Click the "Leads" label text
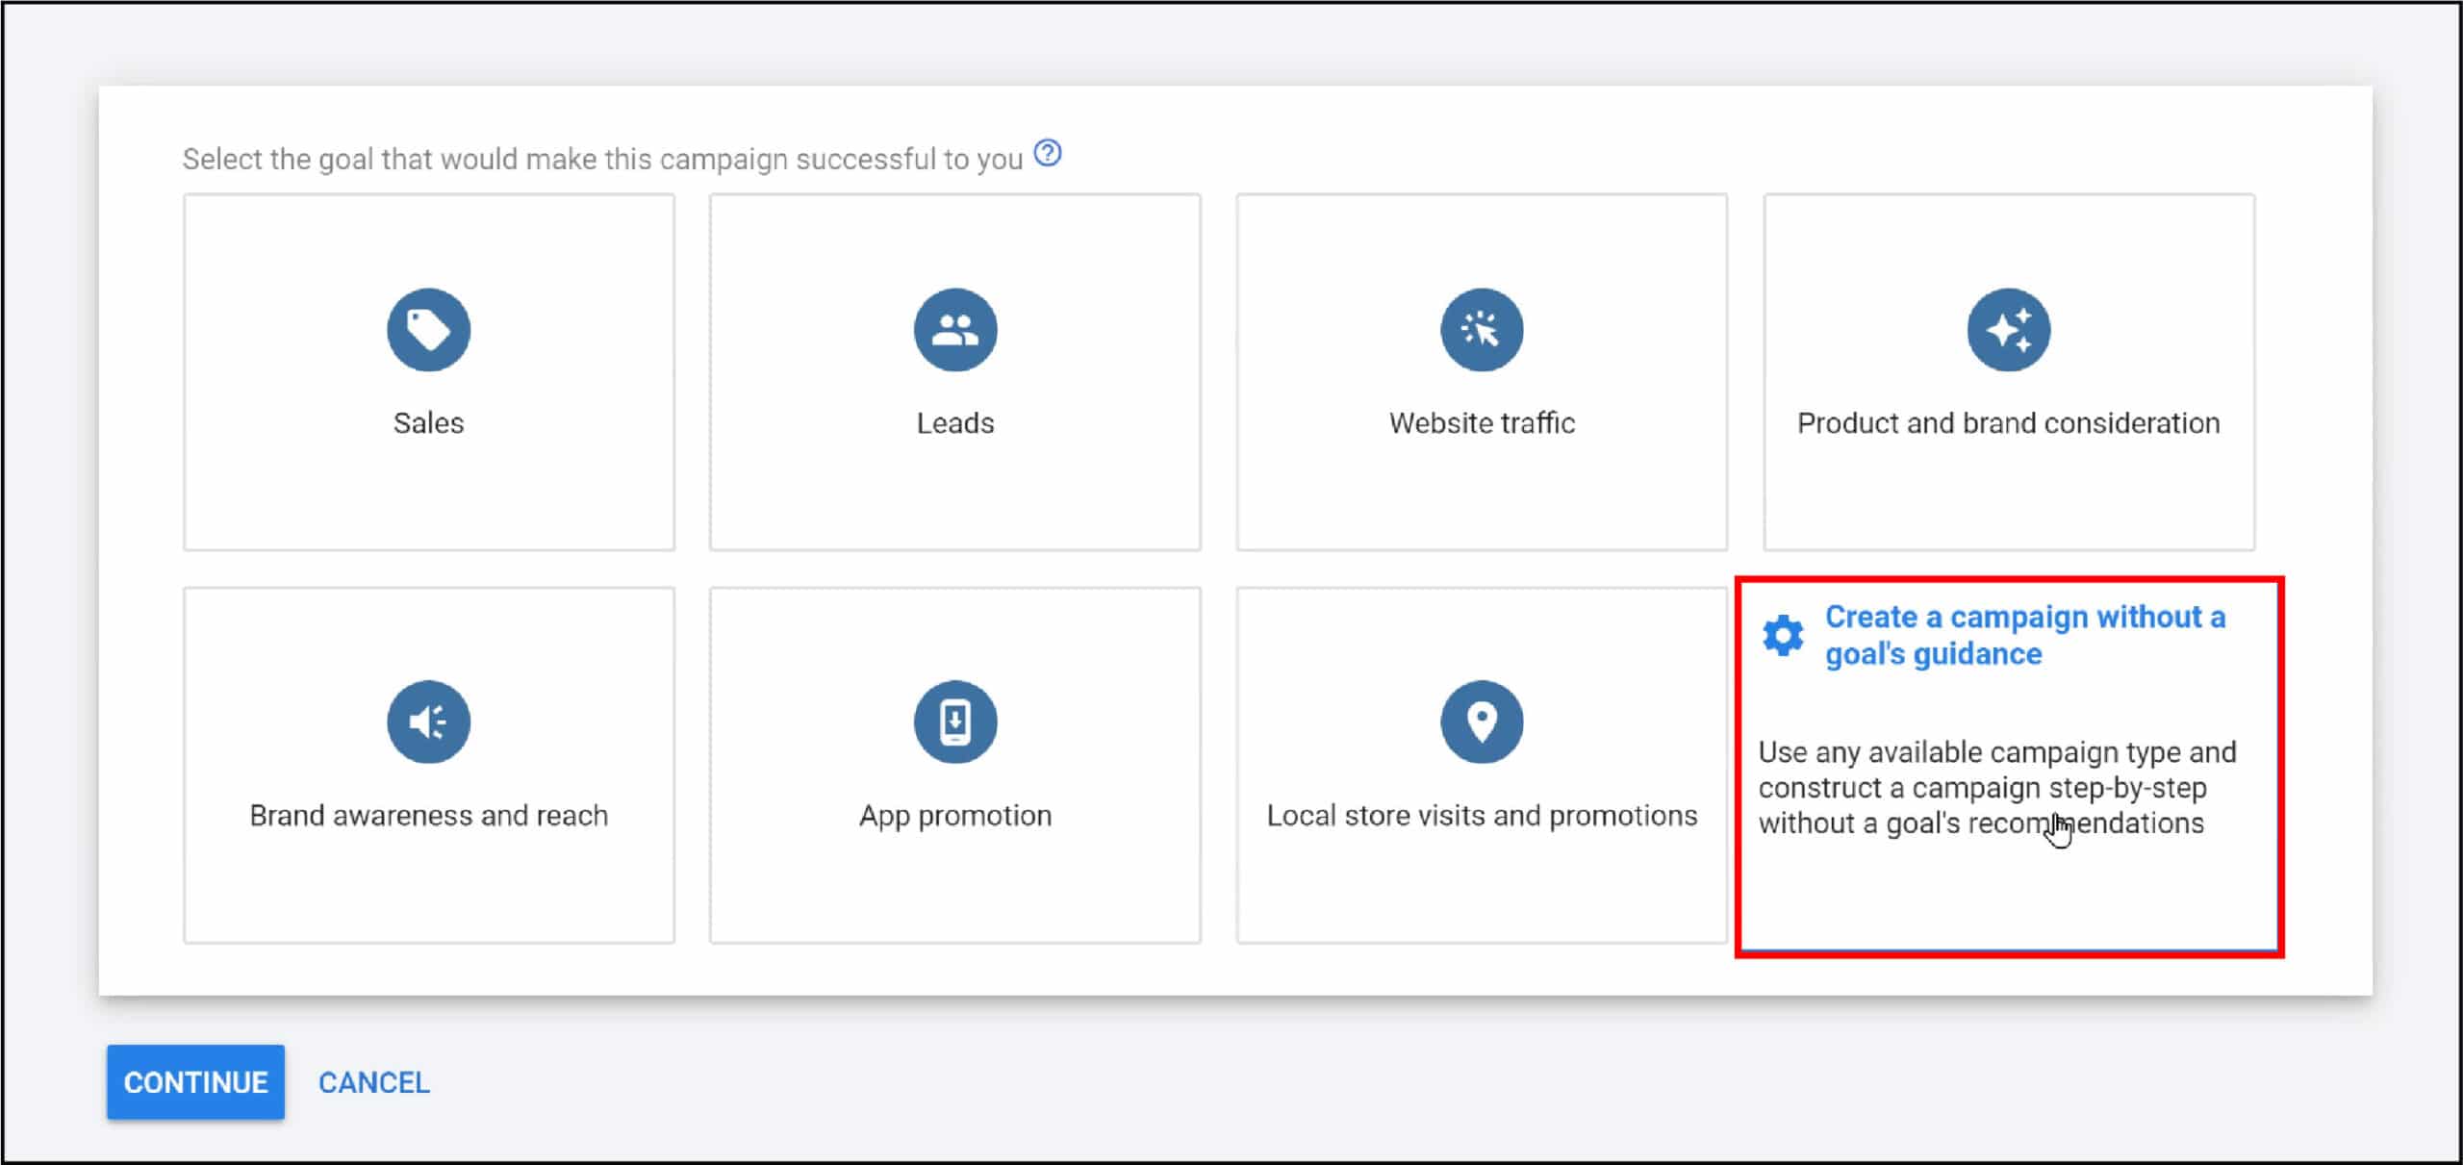The image size is (2463, 1165). pos(955,423)
